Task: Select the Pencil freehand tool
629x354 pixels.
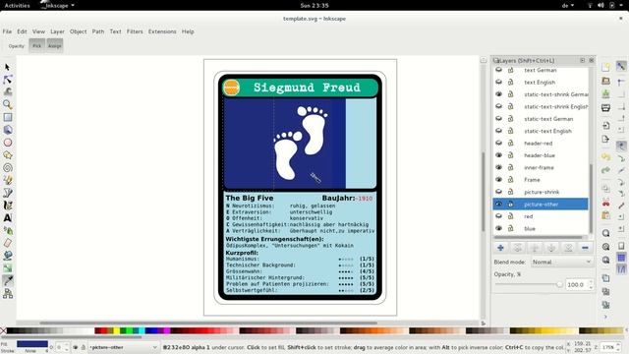Action: pyautogui.click(x=7, y=180)
